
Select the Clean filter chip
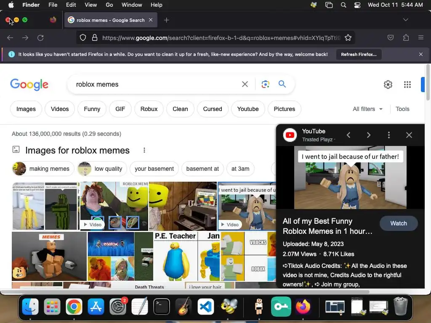click(x=180, y=109)
